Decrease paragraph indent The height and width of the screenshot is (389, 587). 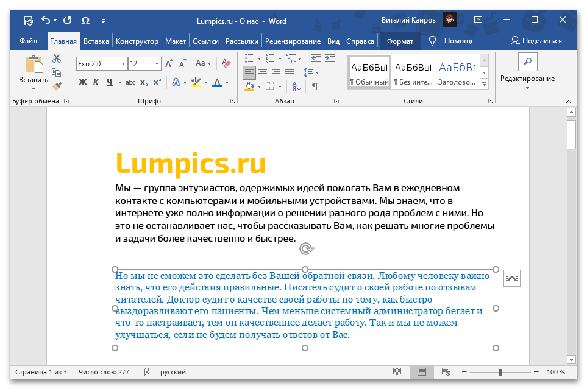click(x=316, y=58)
